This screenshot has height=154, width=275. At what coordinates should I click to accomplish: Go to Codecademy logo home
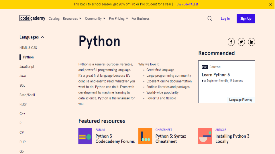pos(32,18)
